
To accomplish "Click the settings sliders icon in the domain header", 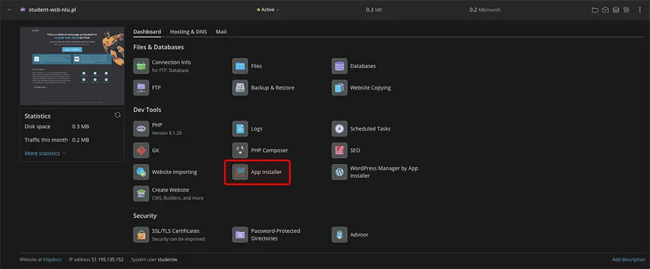I will [x=627, y=10].
